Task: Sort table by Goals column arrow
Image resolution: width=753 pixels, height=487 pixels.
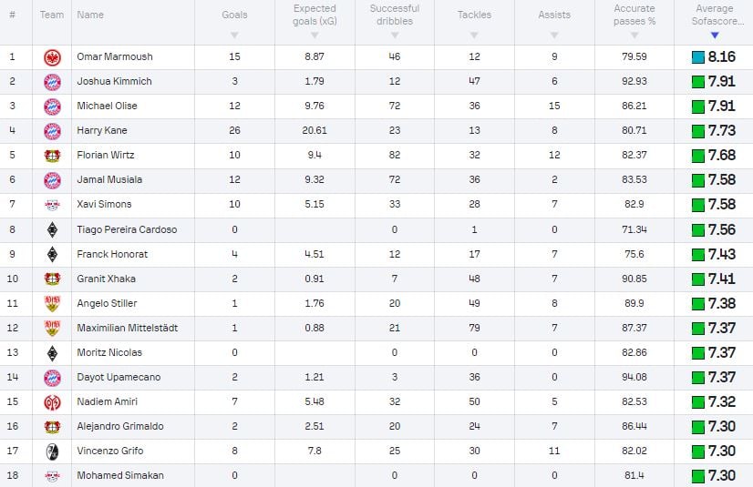Action: tap(234, 35)
